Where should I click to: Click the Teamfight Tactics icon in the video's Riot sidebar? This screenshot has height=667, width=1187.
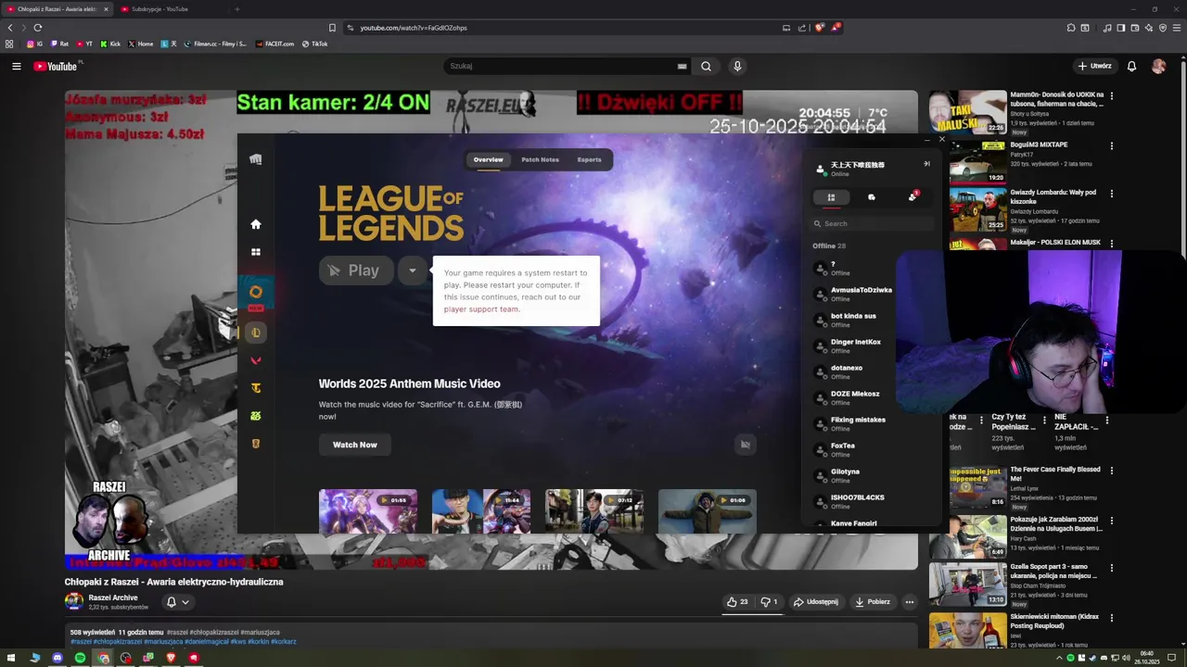[256, 388]
